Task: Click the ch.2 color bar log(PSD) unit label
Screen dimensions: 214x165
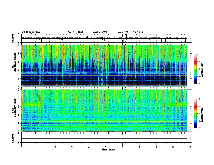Action: tap(202, 115)
